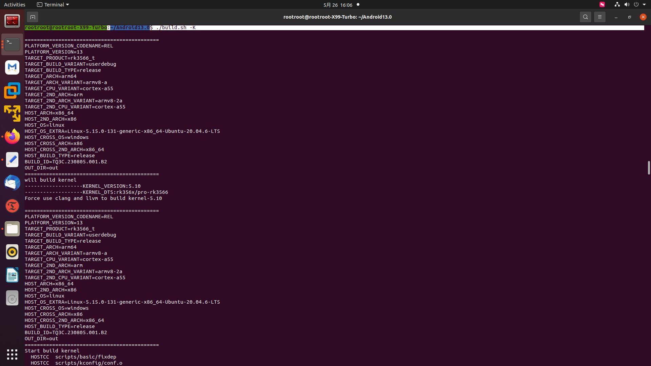651x366 pixels.
Task: Open the clock and calendar panel
Action: click(x=338, y=5)
